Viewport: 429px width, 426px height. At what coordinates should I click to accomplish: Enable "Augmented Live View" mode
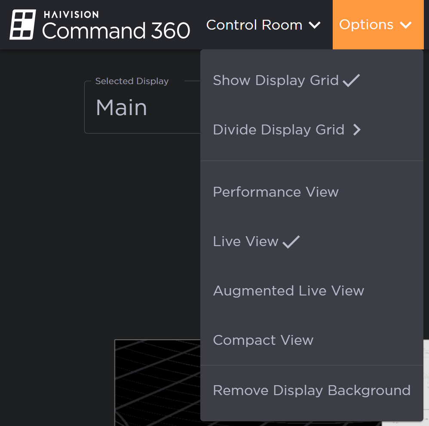(288, 291)
